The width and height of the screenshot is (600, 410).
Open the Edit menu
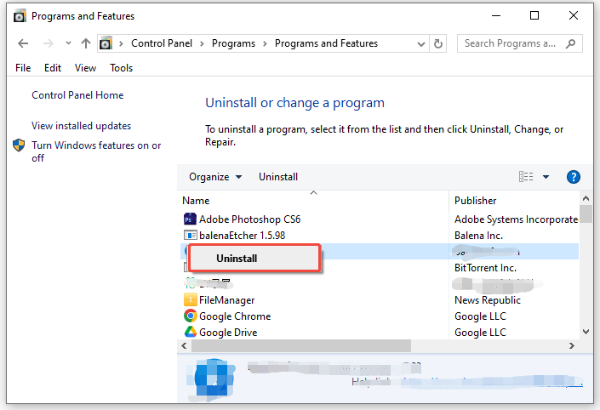pos(53,68)
